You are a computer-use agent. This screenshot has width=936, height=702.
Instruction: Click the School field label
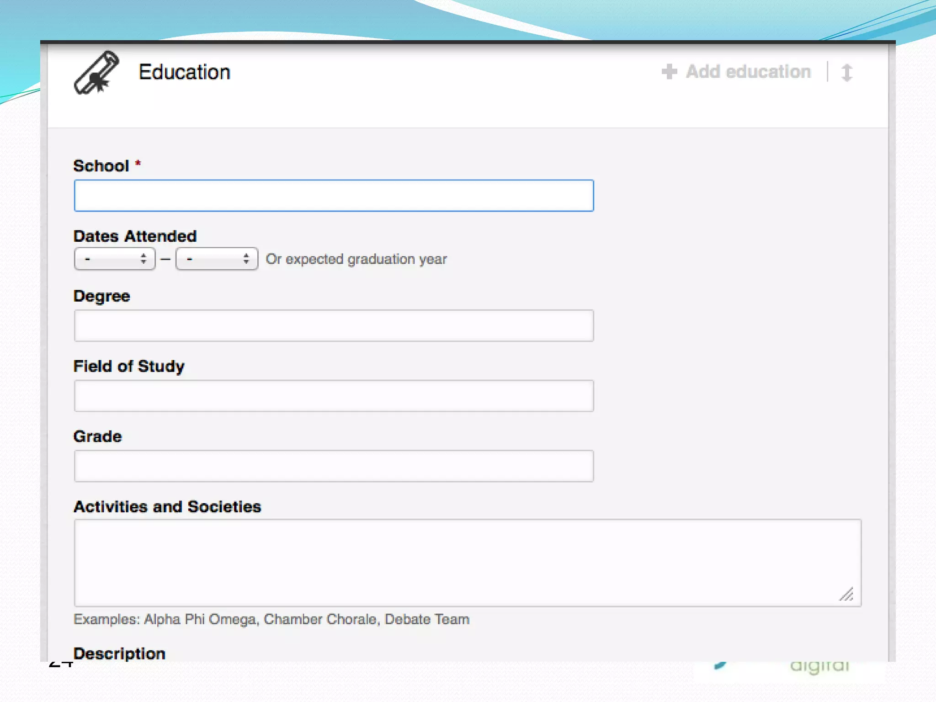coord(101,166)
